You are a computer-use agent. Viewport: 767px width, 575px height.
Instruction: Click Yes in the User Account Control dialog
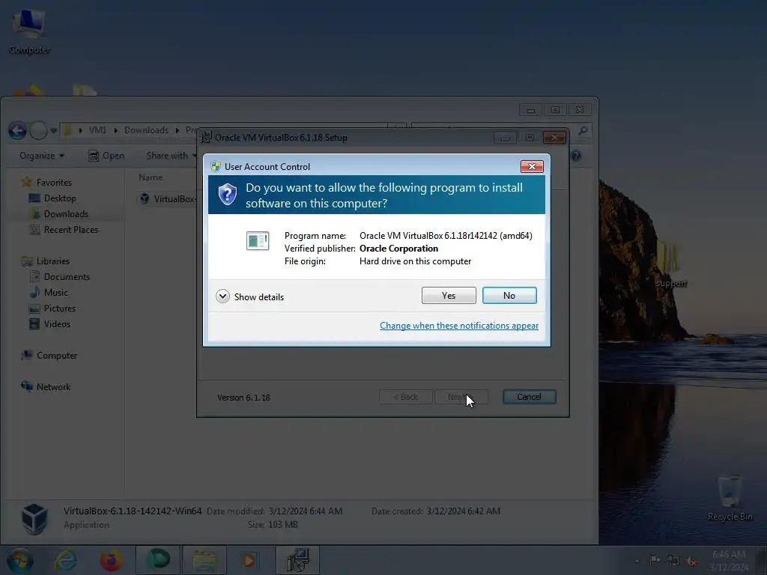pos(449,295)
